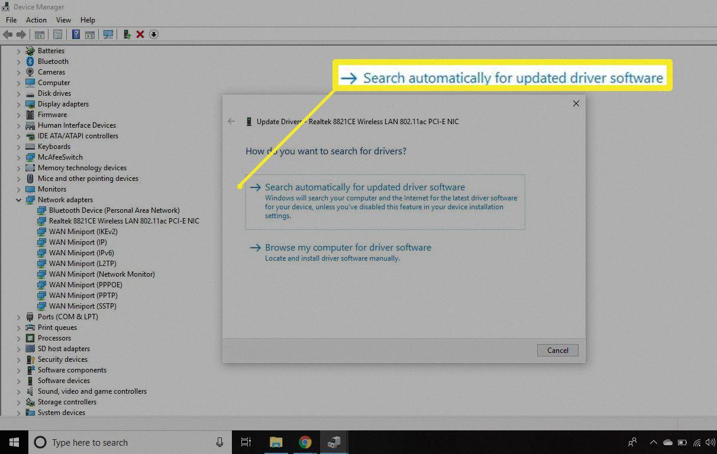Click Scan for hardware changes icon
Image resolution: width=717 pixels, height=454 pixels.
(108, 34)
